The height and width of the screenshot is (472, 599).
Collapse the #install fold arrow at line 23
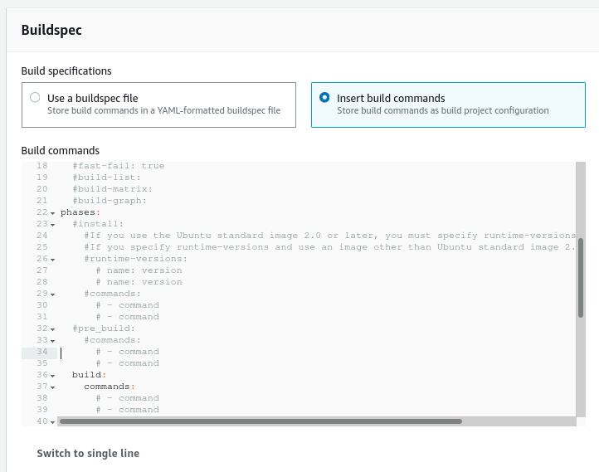point(53,225)
